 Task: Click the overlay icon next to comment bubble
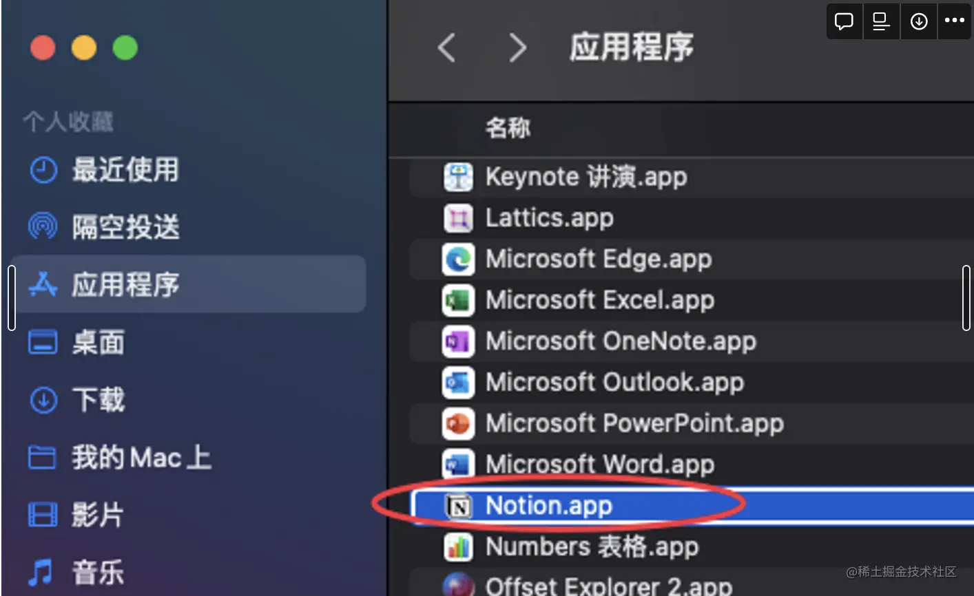pyautogui.click(x=881, y=21)
